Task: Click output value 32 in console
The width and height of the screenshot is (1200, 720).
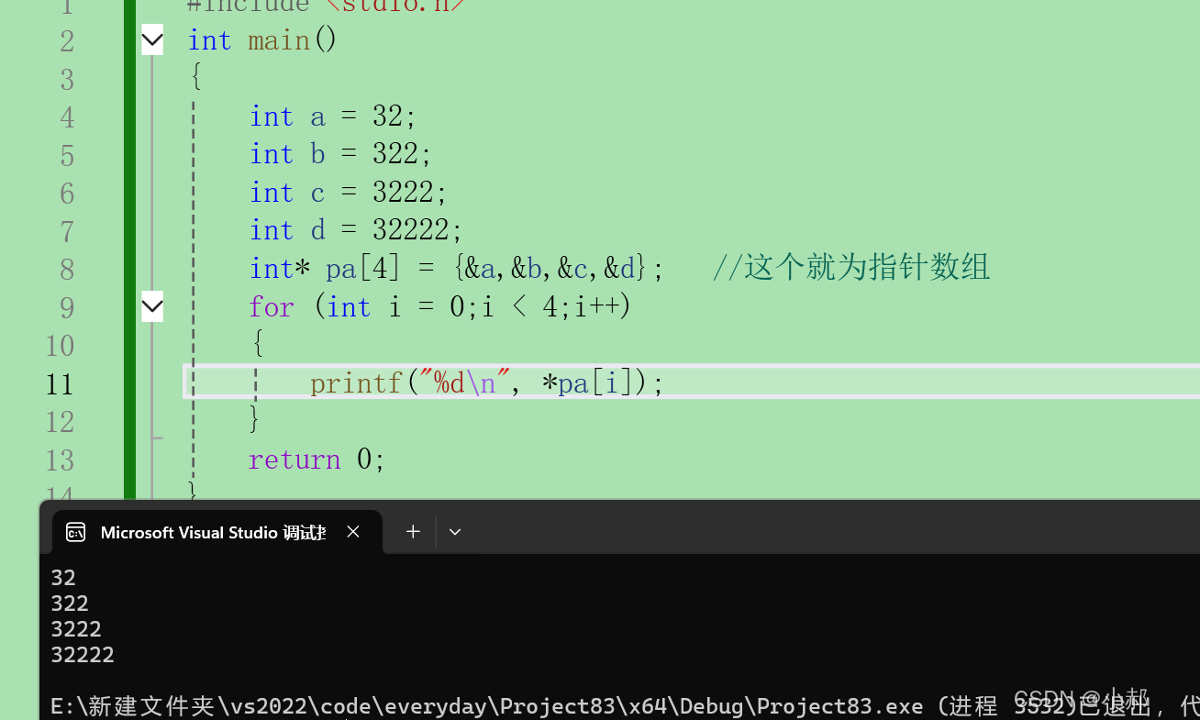Action: pos(63,578)
